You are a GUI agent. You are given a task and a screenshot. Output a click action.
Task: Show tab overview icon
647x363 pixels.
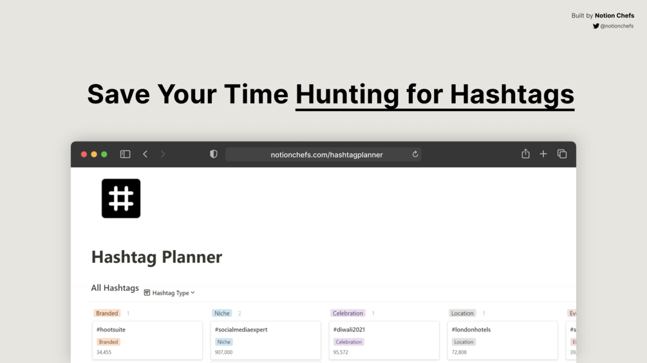(562, 154)
